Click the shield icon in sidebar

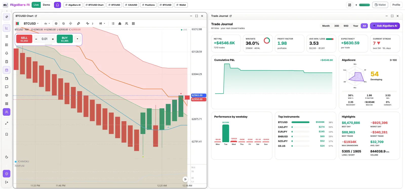(x=7, y=174)
